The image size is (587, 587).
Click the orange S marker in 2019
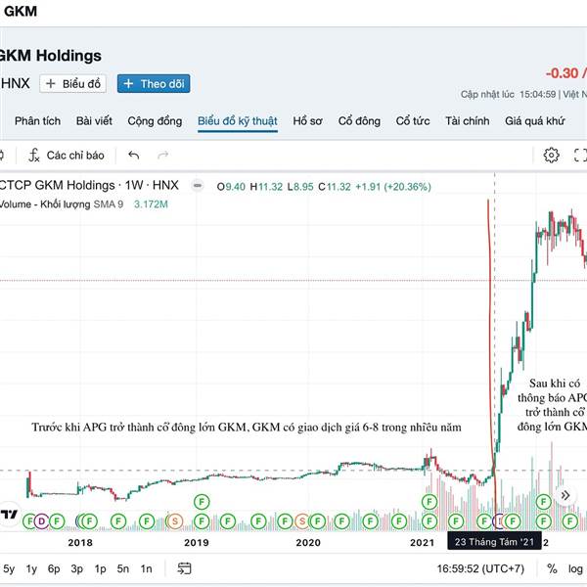pyautogui.click(x=174, y=521)
